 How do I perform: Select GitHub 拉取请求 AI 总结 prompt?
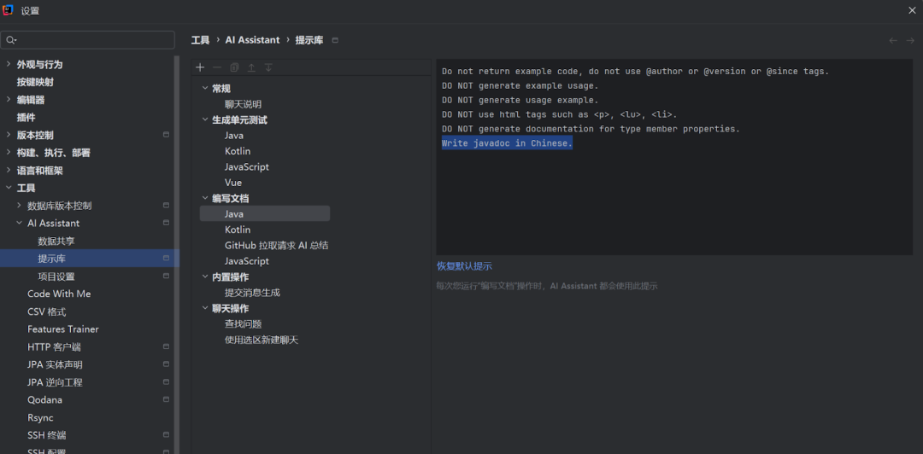[x=276, y=245]
